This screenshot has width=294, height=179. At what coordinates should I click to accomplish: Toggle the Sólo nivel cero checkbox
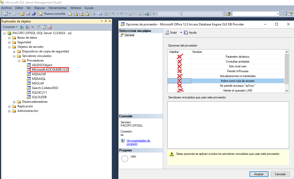(x=179, y=66)
